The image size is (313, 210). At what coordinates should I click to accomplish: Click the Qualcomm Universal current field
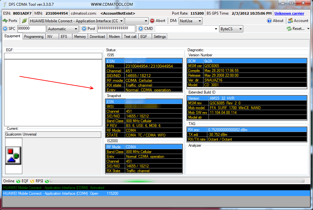click(x=53, y=134)
